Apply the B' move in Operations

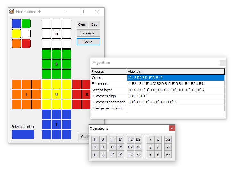tap(120, 139)
